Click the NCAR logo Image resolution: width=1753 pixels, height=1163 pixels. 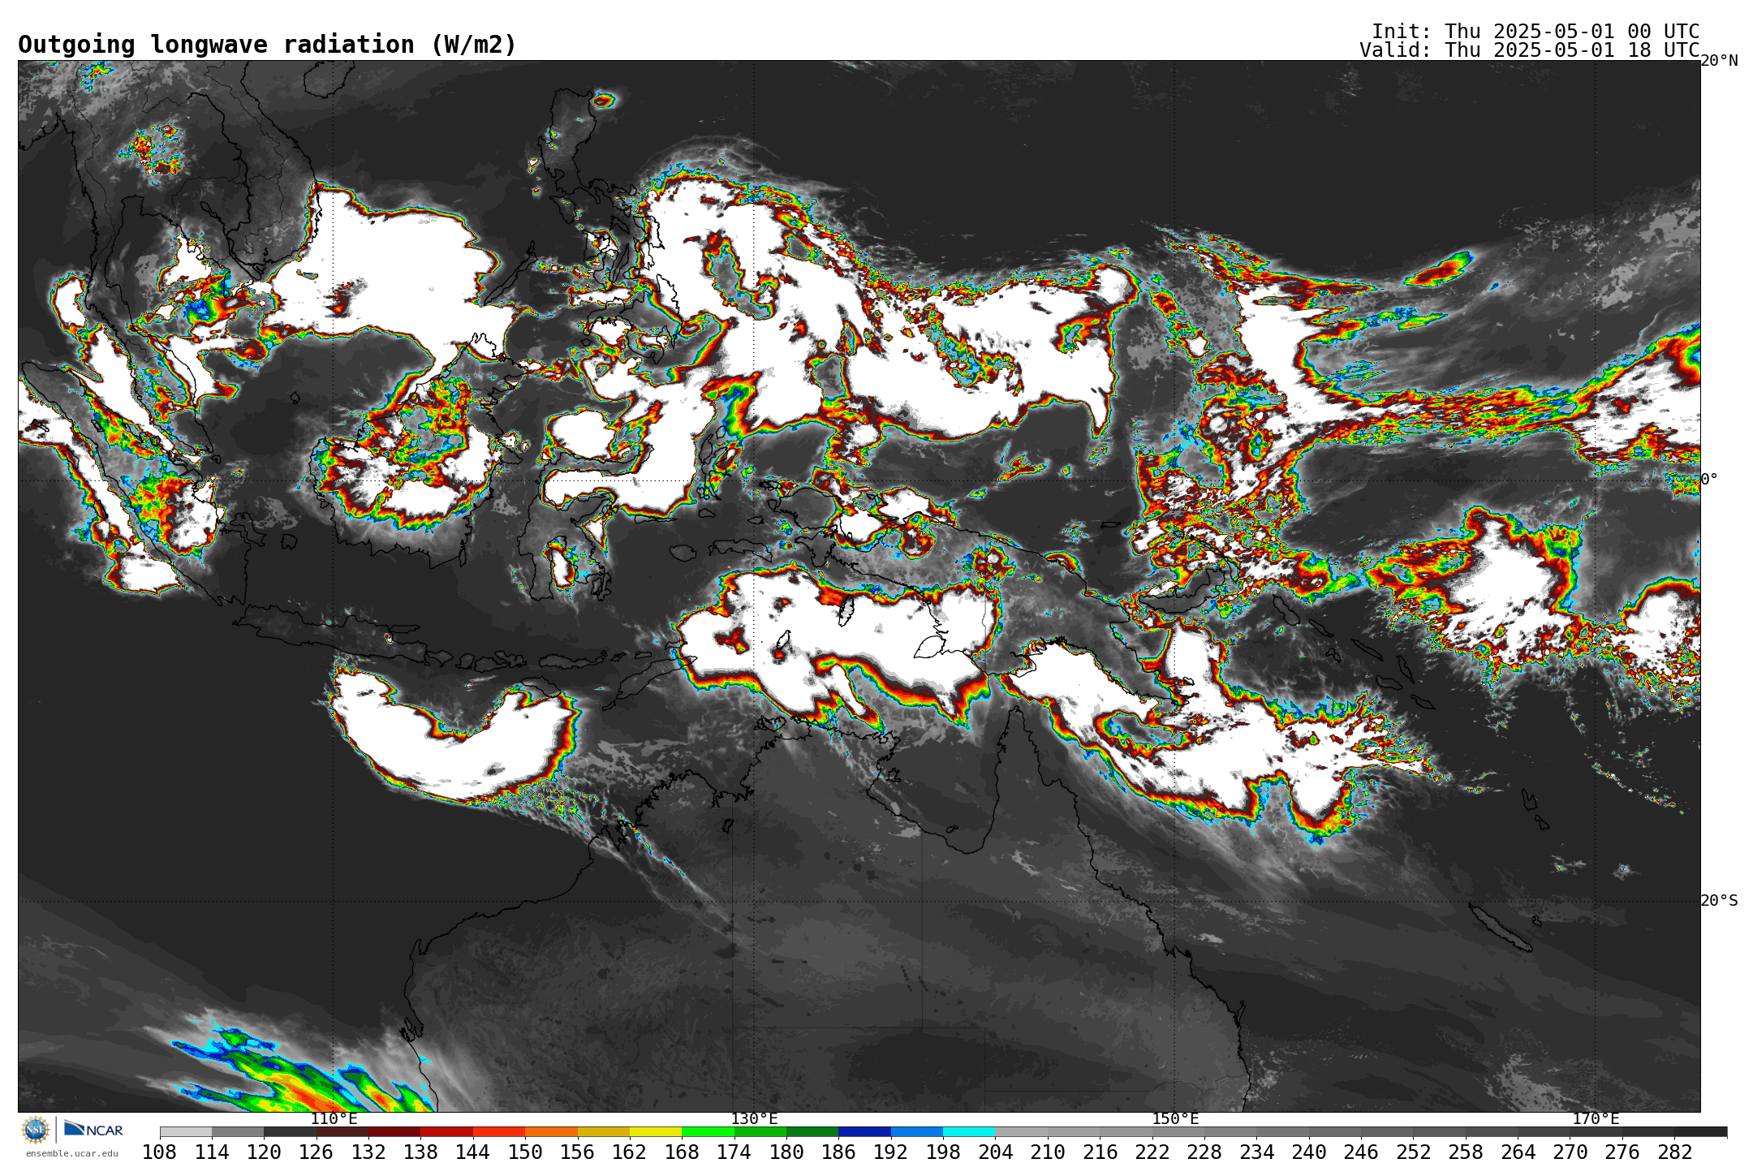(93, 1129)
